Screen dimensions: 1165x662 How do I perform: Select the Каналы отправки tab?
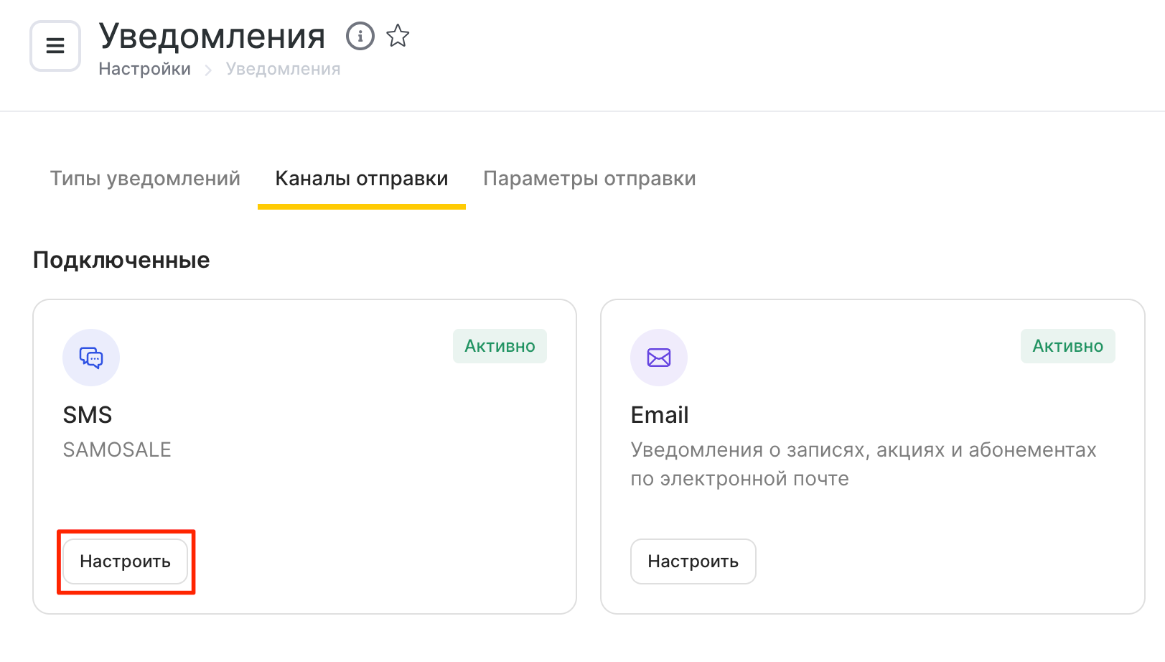pos(362,179)
